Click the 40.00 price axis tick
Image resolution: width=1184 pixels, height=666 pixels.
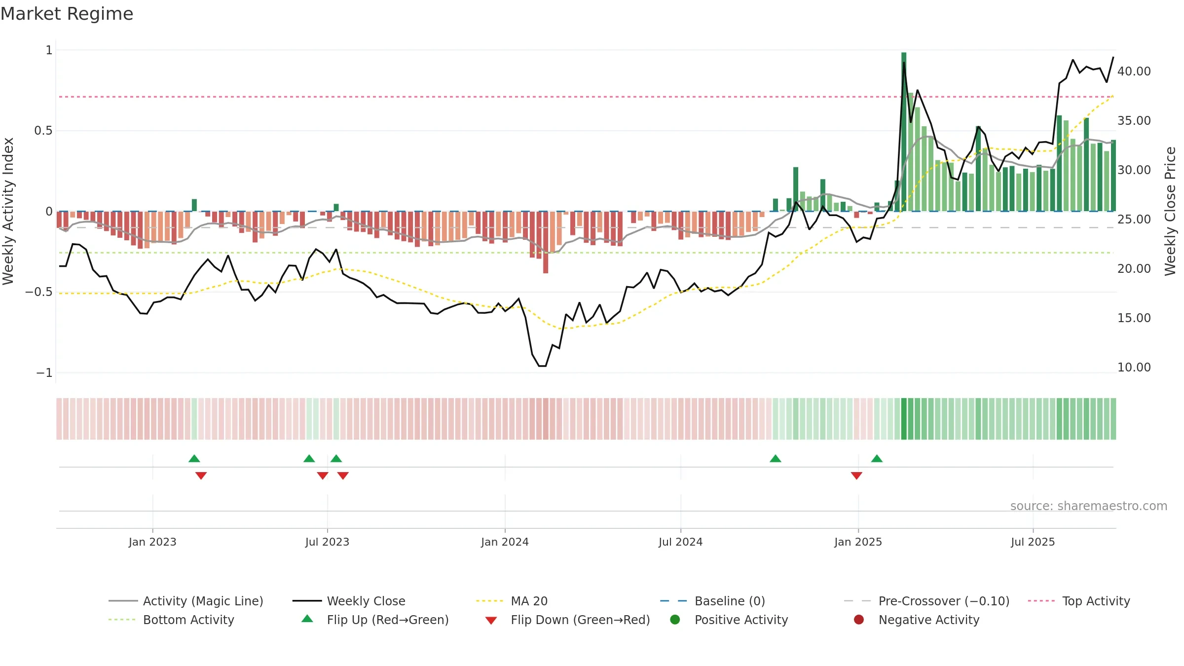(1134, 72)
